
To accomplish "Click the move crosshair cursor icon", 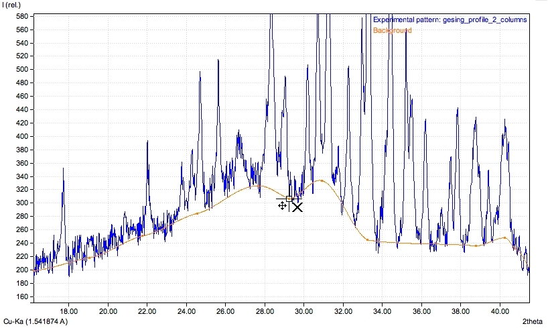I will [282, 205].
